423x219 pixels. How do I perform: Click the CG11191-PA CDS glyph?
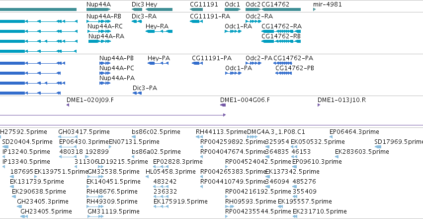tap(197, 63)
